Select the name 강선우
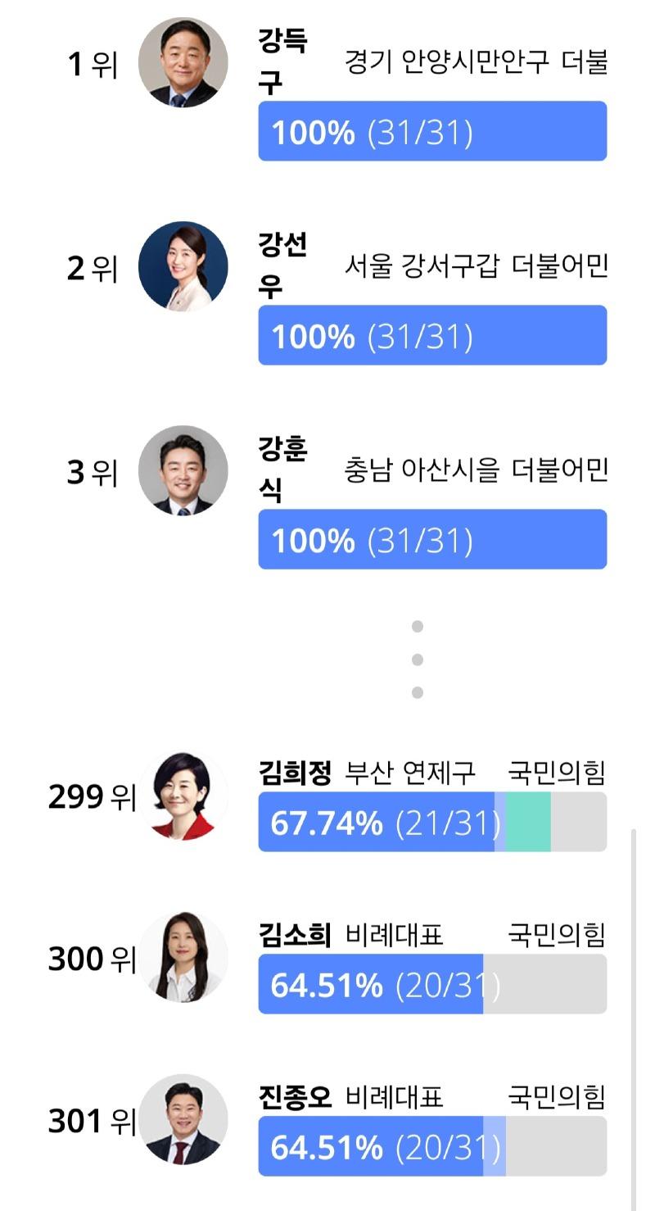This screenshot has width=655, height=1211. (x=283, y=266)
